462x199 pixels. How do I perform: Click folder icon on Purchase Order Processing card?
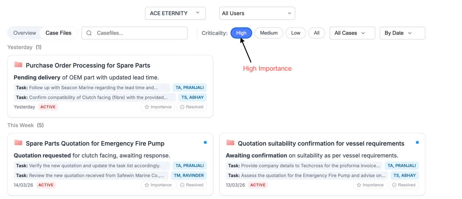18,65
